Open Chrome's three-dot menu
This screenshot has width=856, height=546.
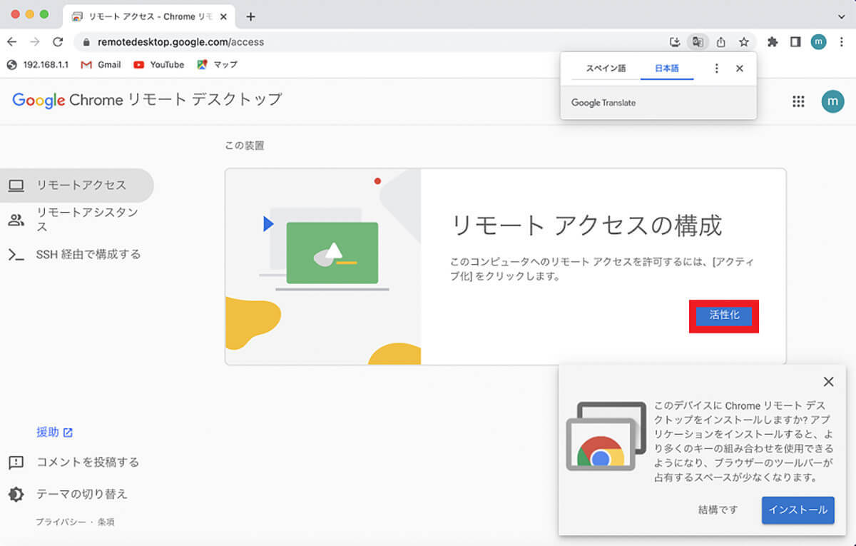click(841, 42)
